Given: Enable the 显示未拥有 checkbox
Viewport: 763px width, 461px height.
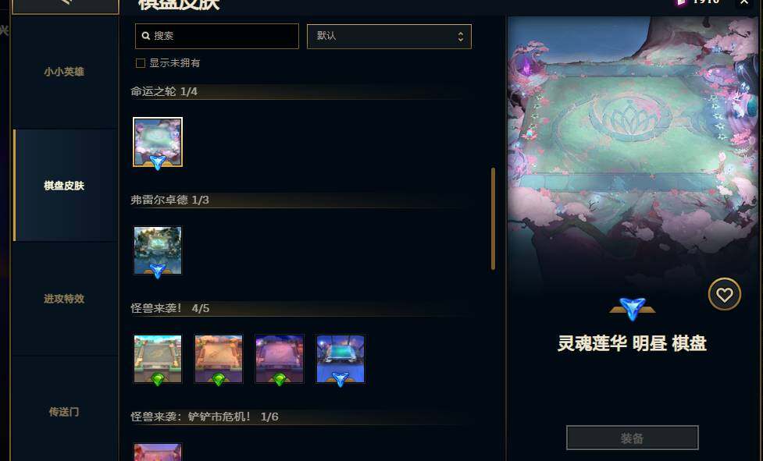Looking at the screenshot, I should click(141, 63).
